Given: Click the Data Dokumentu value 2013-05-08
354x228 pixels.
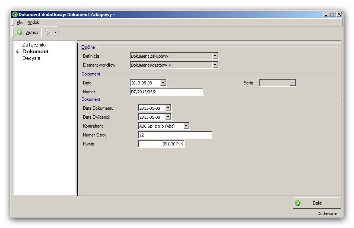Looking at the screenshot, I should coord(150,108).
